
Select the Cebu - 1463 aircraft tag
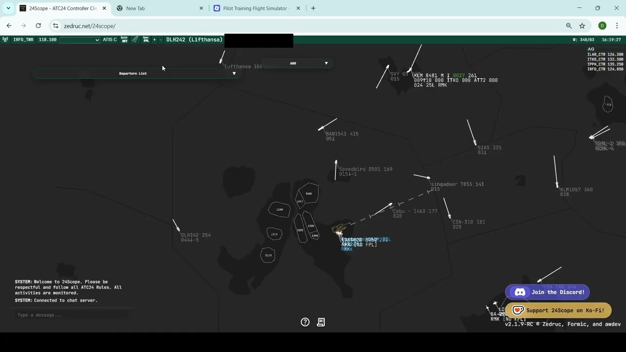(x=415, y=214)
